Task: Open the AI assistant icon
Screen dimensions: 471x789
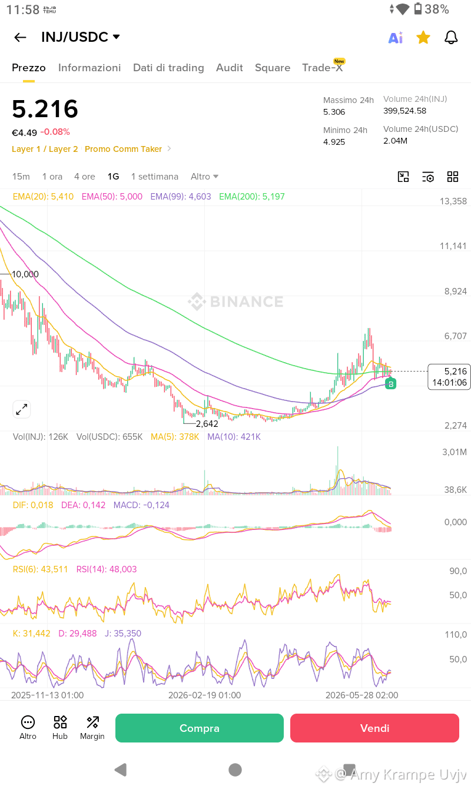Action: coord(396,38)
